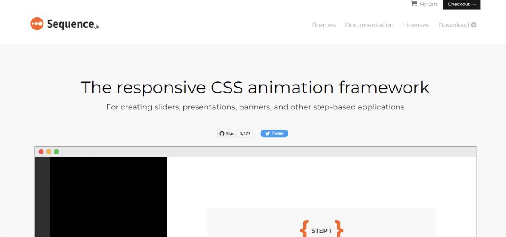
Task: Click the subtitle about sliders and presentations
Action: click(x=255, y=107)
